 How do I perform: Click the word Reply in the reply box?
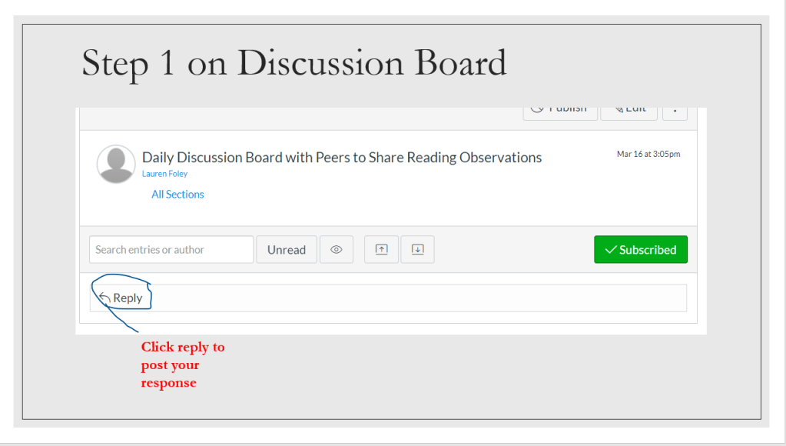pos(128,298)
